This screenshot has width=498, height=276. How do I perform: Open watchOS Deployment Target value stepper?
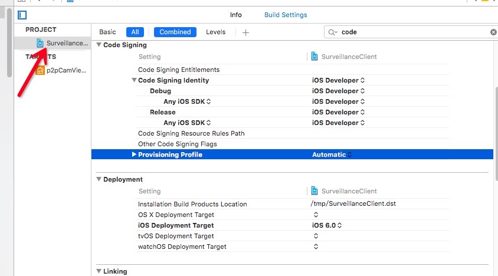click(316, 247)
